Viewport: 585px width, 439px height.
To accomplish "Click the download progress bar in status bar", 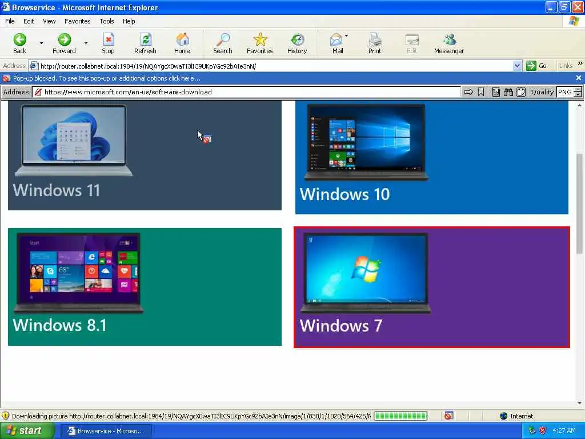I will 400,416.
